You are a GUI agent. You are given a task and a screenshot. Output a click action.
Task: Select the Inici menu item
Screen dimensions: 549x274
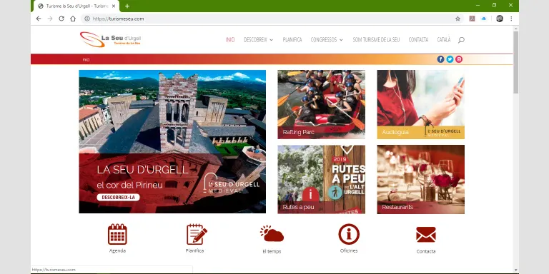point(230,40)
